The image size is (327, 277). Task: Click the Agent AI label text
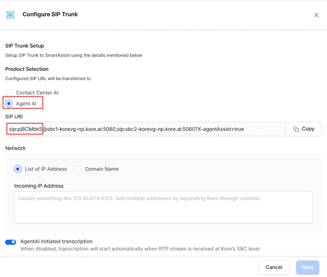coord(26,103)
